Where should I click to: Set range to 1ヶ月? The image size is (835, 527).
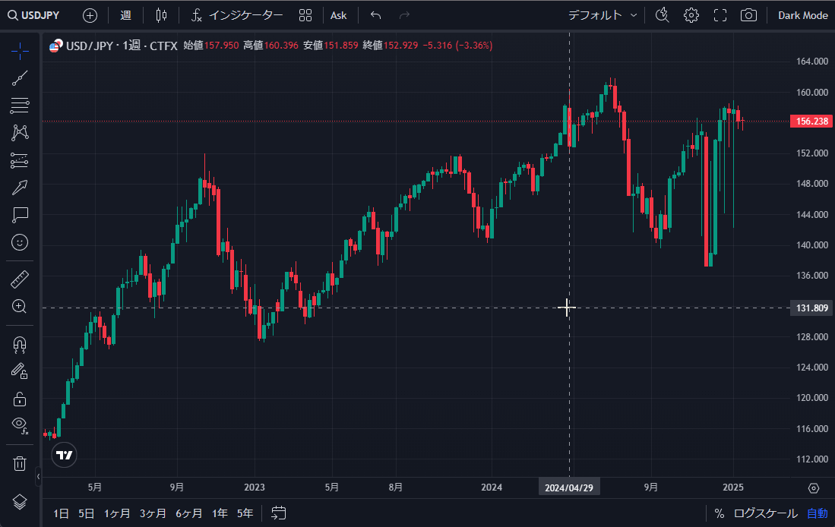[116, 513]
